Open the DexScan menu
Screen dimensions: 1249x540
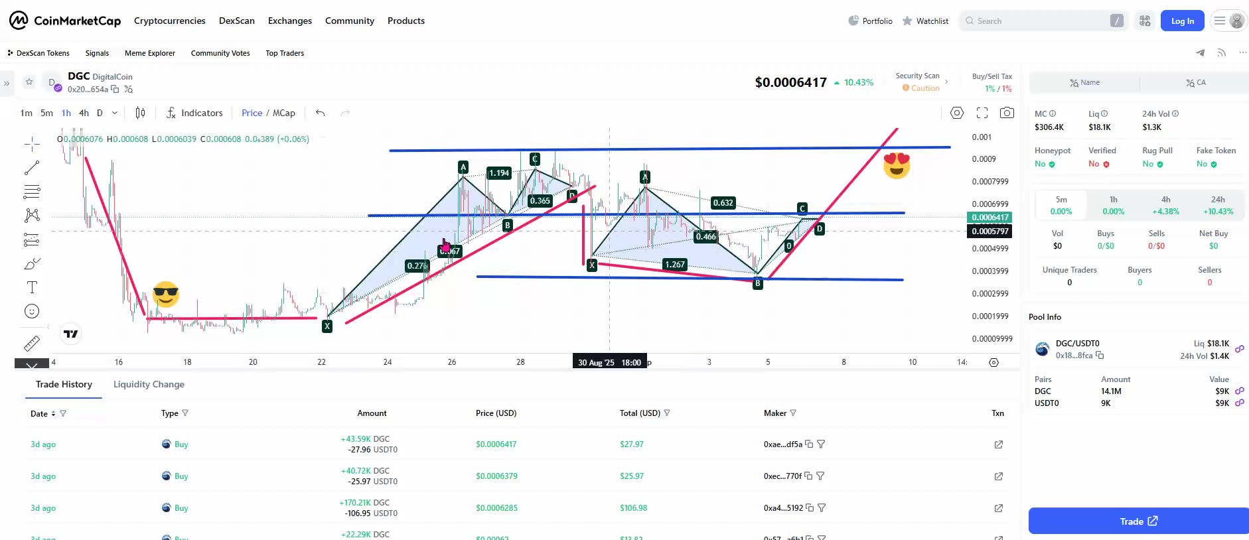[237, 21]
